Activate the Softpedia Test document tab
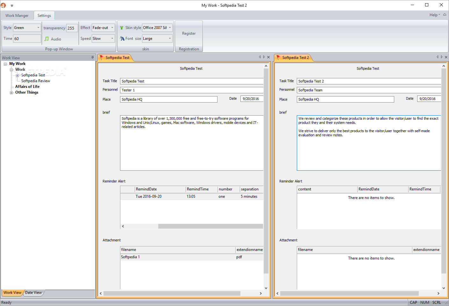The height and width of the screenshot is (306, 449). pos(117,58)
